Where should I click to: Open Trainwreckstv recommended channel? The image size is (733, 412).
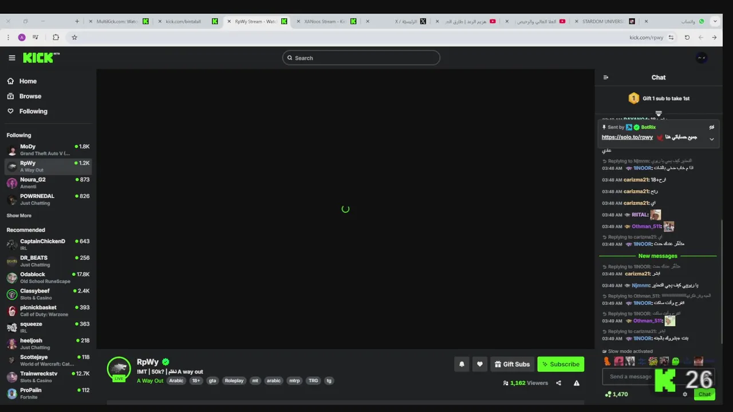pyautogui.click(x=48, y=377)
